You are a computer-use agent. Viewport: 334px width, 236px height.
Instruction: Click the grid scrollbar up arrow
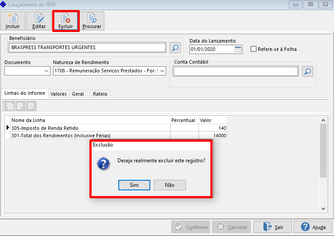tap(323, 120)
